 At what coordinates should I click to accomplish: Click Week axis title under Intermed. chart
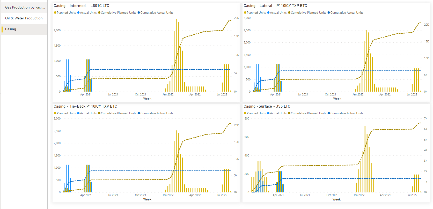click(147, 99)
